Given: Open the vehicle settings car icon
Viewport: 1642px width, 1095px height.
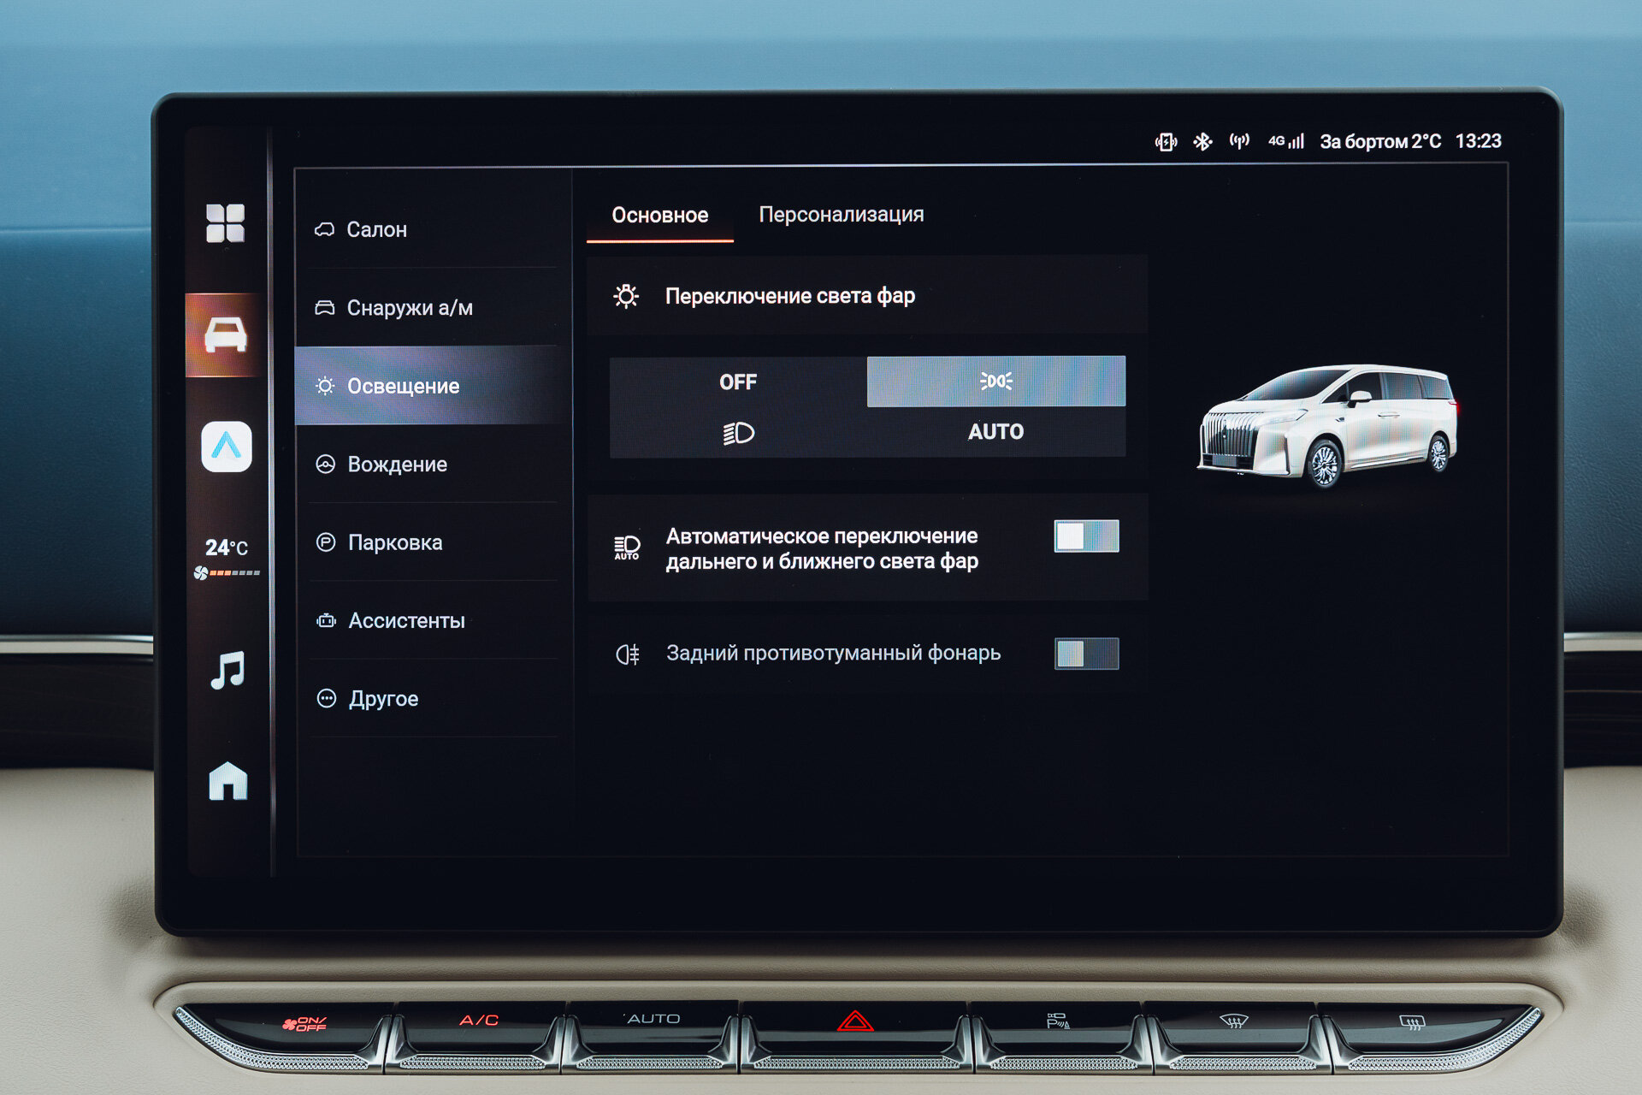Looking at the screenshot, I should (x=226, y=334).
